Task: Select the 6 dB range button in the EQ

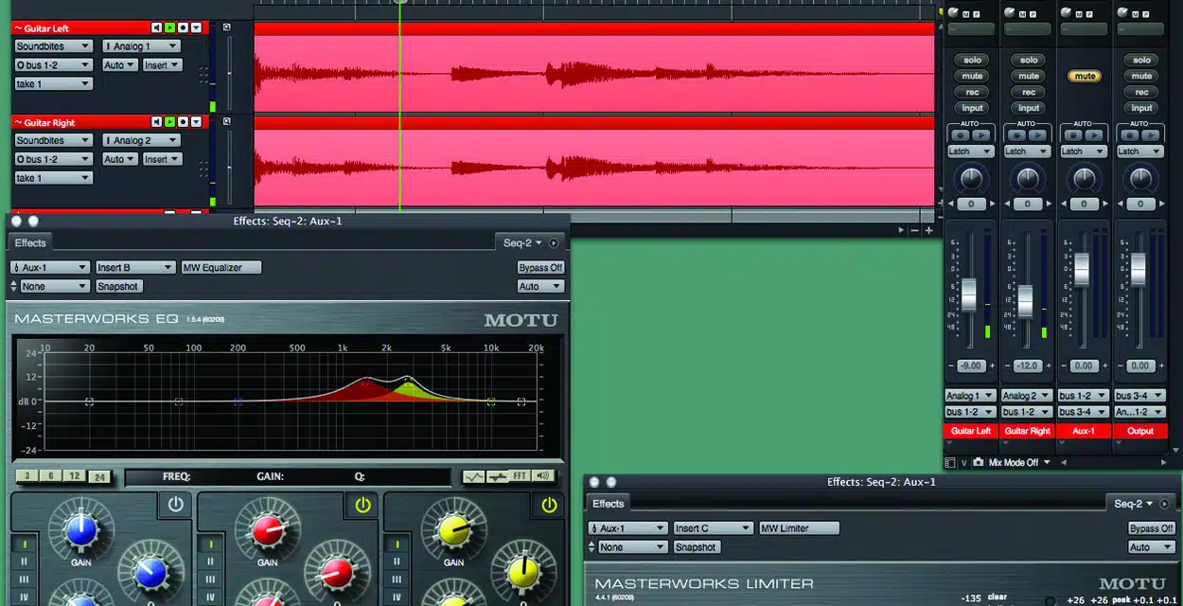Action: pyautogui.click(x=51, y=476)
